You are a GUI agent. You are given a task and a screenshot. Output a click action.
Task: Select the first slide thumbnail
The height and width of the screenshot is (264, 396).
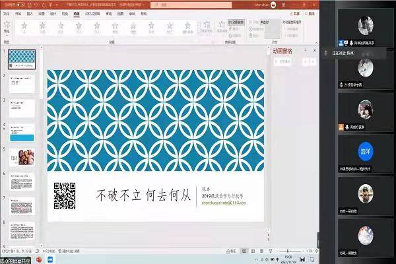point(21,59)
